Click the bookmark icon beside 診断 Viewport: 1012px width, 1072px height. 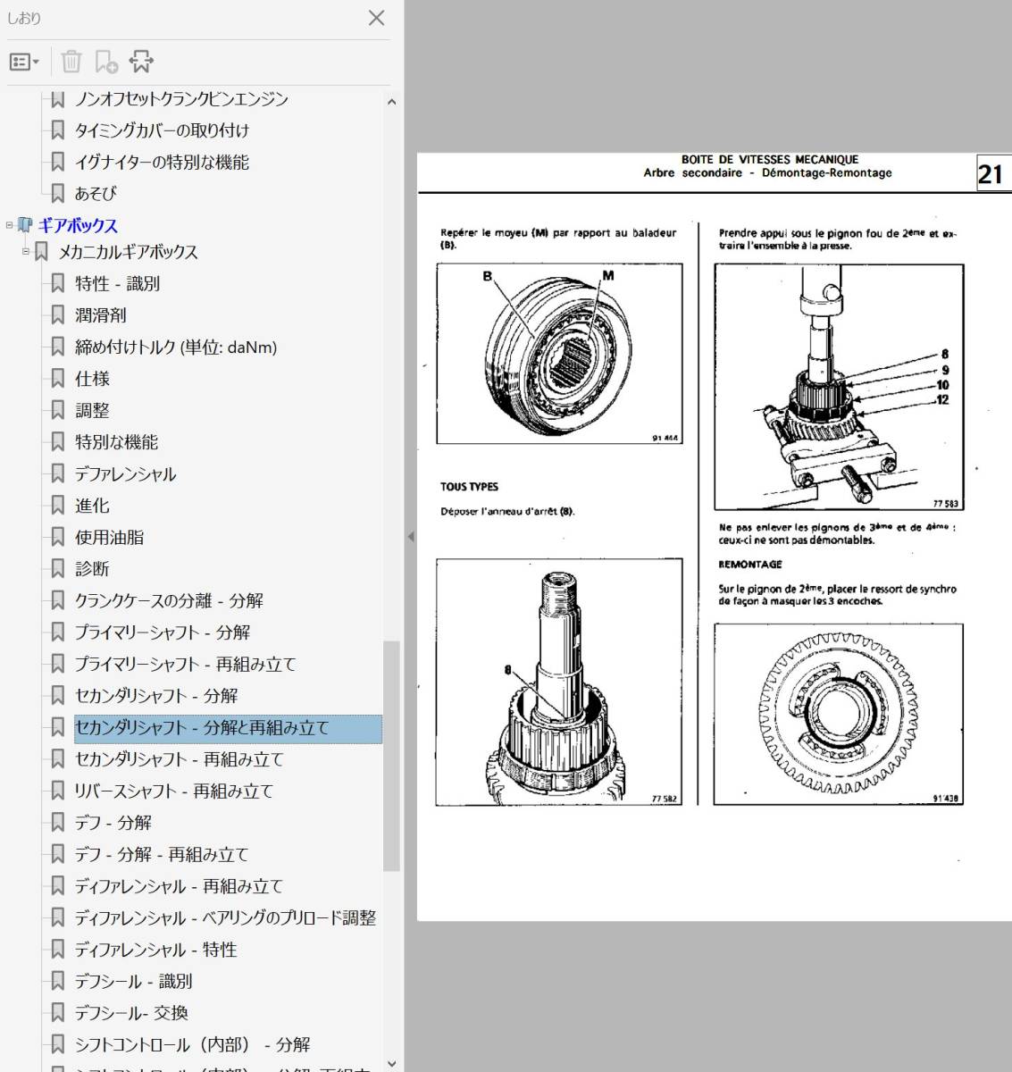[58, 569]
